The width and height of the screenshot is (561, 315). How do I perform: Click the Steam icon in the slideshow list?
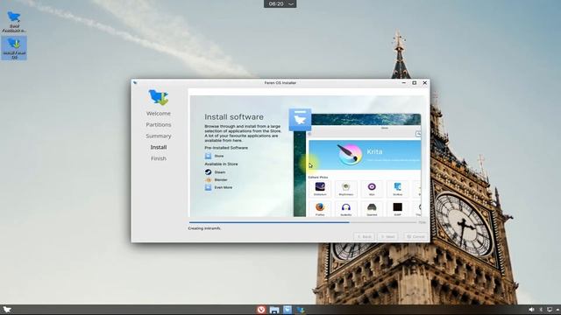(209, 172)
